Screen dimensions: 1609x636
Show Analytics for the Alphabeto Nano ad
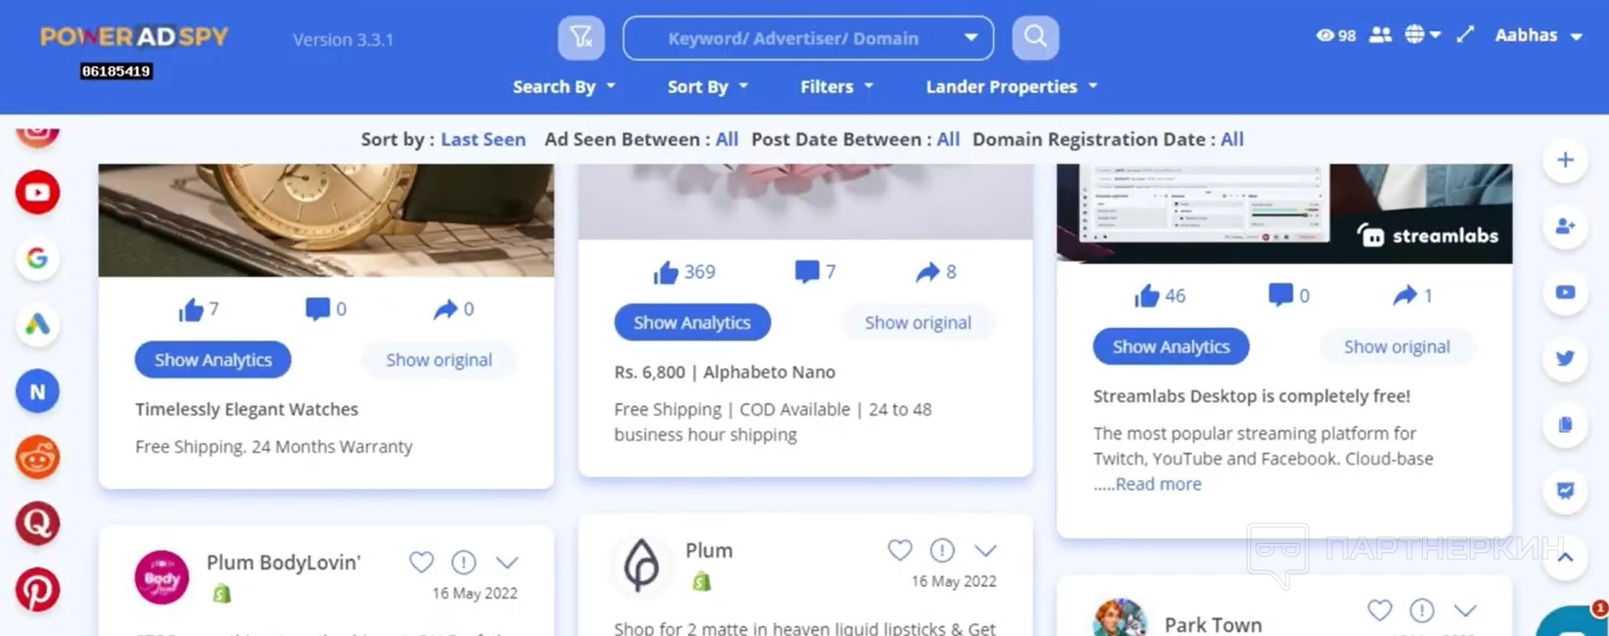(x=692, y=323)
